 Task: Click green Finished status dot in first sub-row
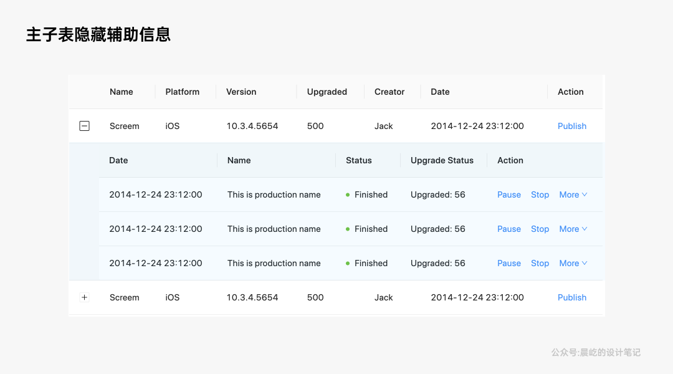pos(348,194)
